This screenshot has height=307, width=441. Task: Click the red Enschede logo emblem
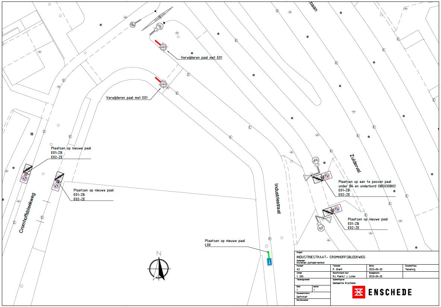pyautogui.click(x=358, y=292)
